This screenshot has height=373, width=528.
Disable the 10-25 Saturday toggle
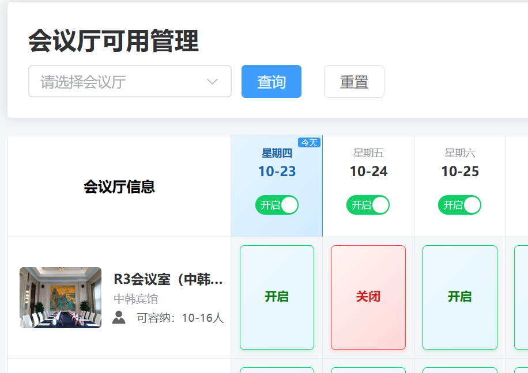[459, 205]
